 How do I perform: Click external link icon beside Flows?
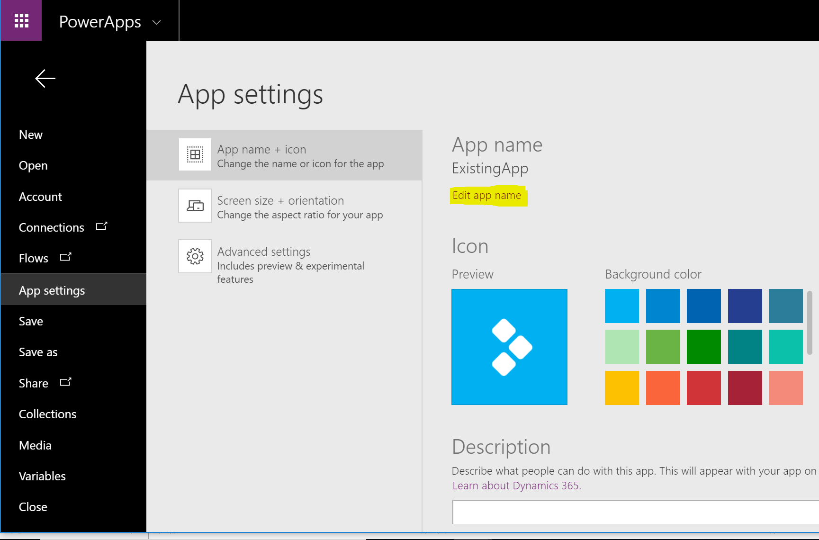pos(65,257)
